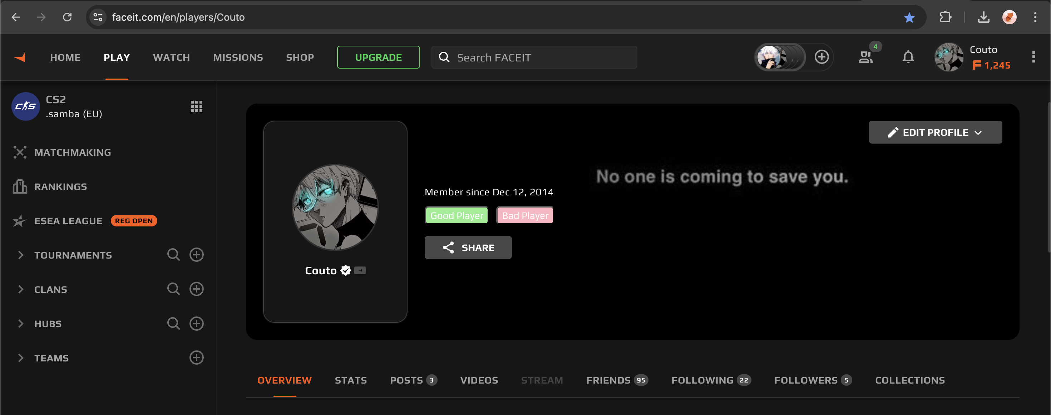The image size is (1051, 415).
Task: Click Couto's large profile avatar
Action: pyautogui.click(x=335, y=207)
